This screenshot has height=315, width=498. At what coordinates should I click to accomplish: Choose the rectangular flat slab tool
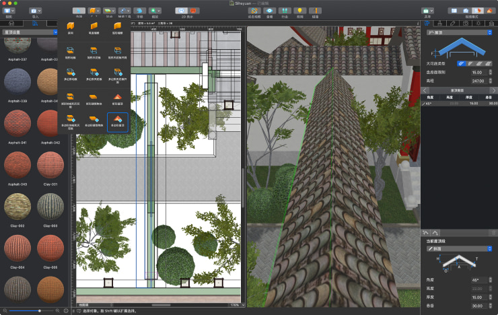click(x=94, y=99)
